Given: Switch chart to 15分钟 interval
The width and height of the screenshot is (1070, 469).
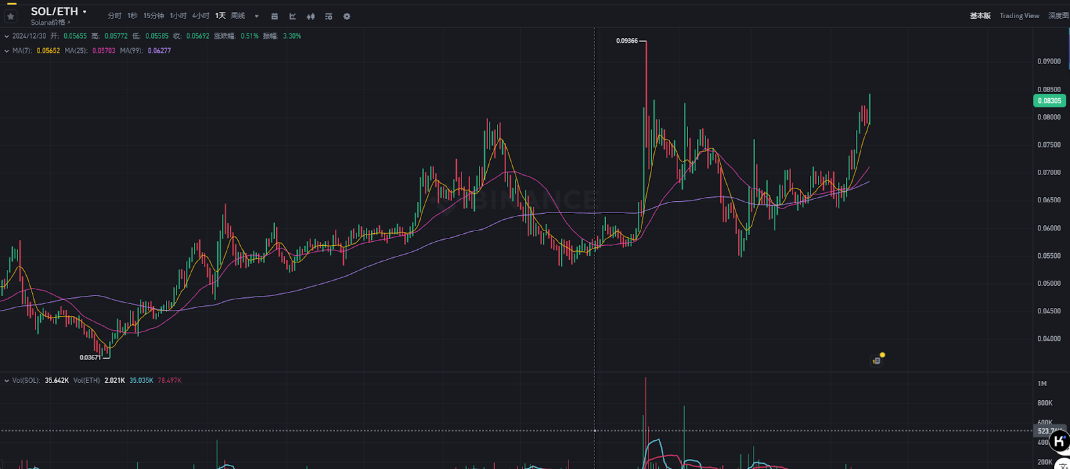Looking at the screenshot, I should point(154,16).
